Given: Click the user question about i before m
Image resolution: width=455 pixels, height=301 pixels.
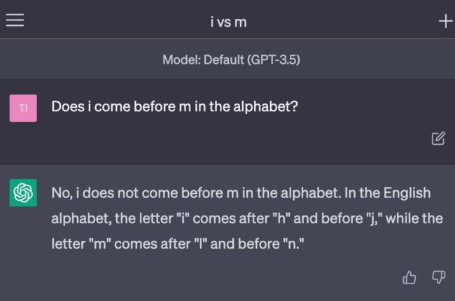Looking at the screenshot, I should click(x=174, y=107).
